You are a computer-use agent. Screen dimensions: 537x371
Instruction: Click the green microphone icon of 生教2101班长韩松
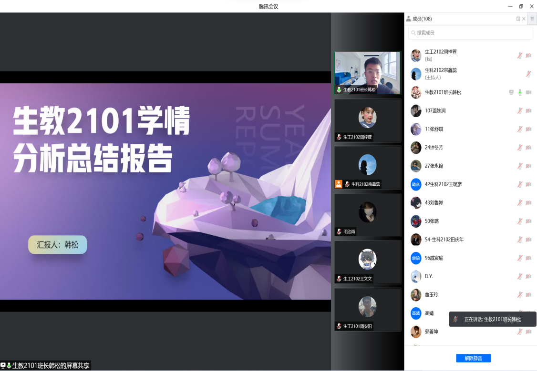[x=520, y=92]
